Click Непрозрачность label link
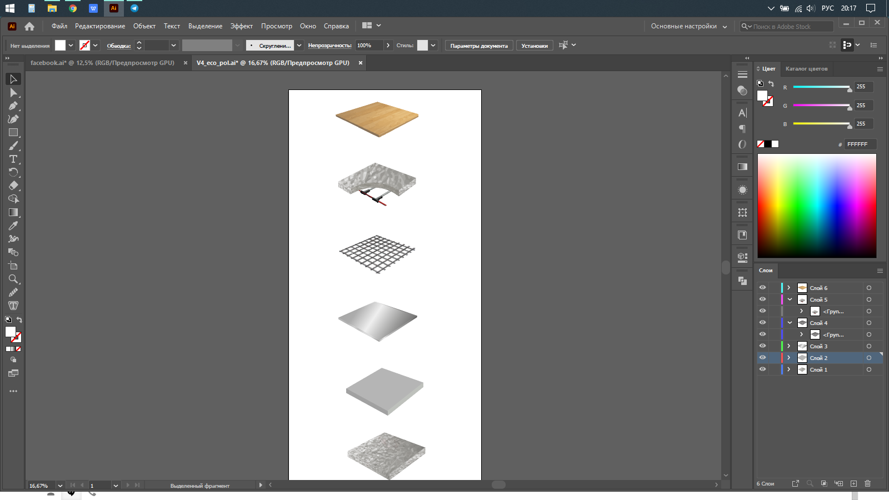The width and height of the screenshot is (889, 500). pos(330,46)
